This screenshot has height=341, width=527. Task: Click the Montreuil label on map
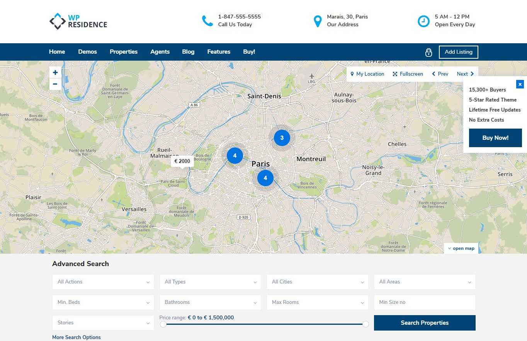(311, 159)
